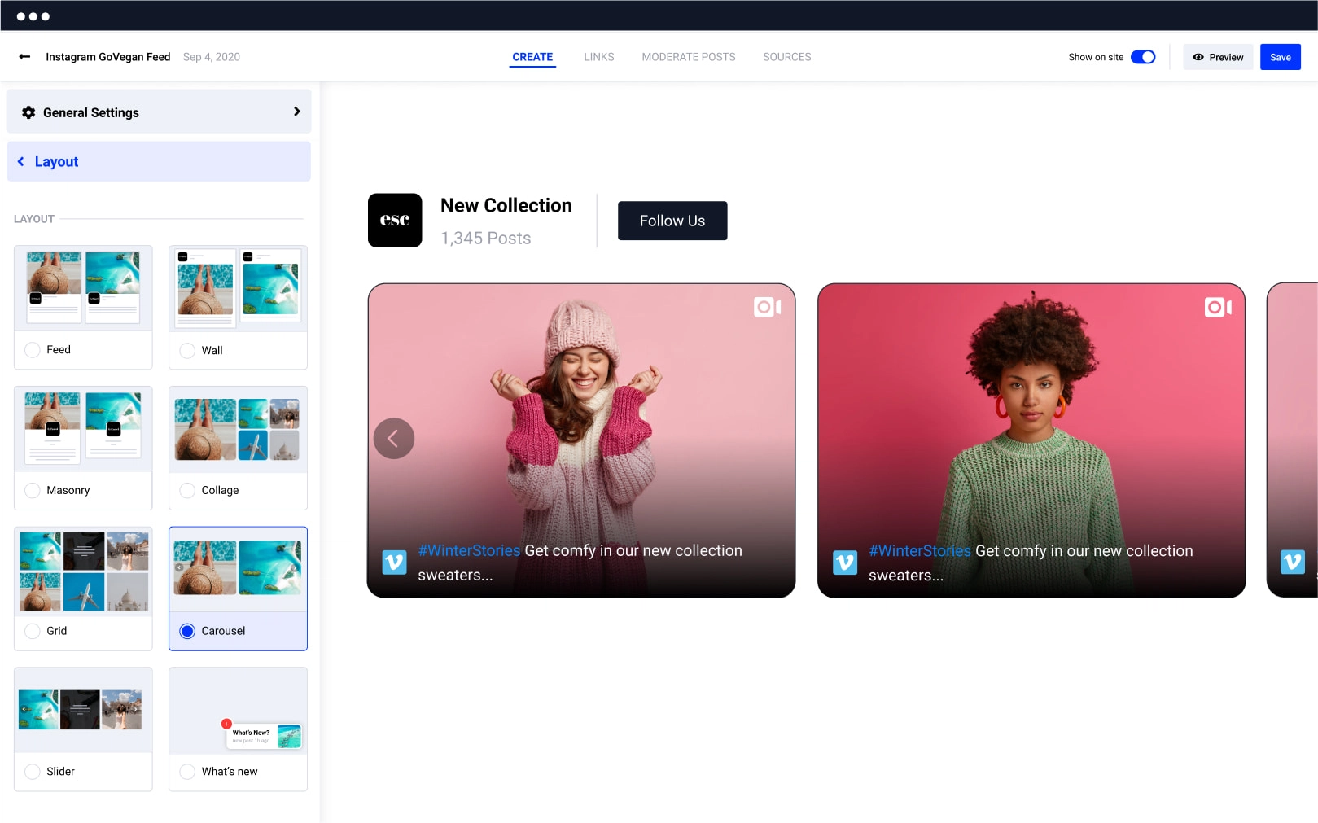The height and width of the screenshot is (823, 1318).
Task: Click the Vimeo icon on second post
Action: pos(845,562)
